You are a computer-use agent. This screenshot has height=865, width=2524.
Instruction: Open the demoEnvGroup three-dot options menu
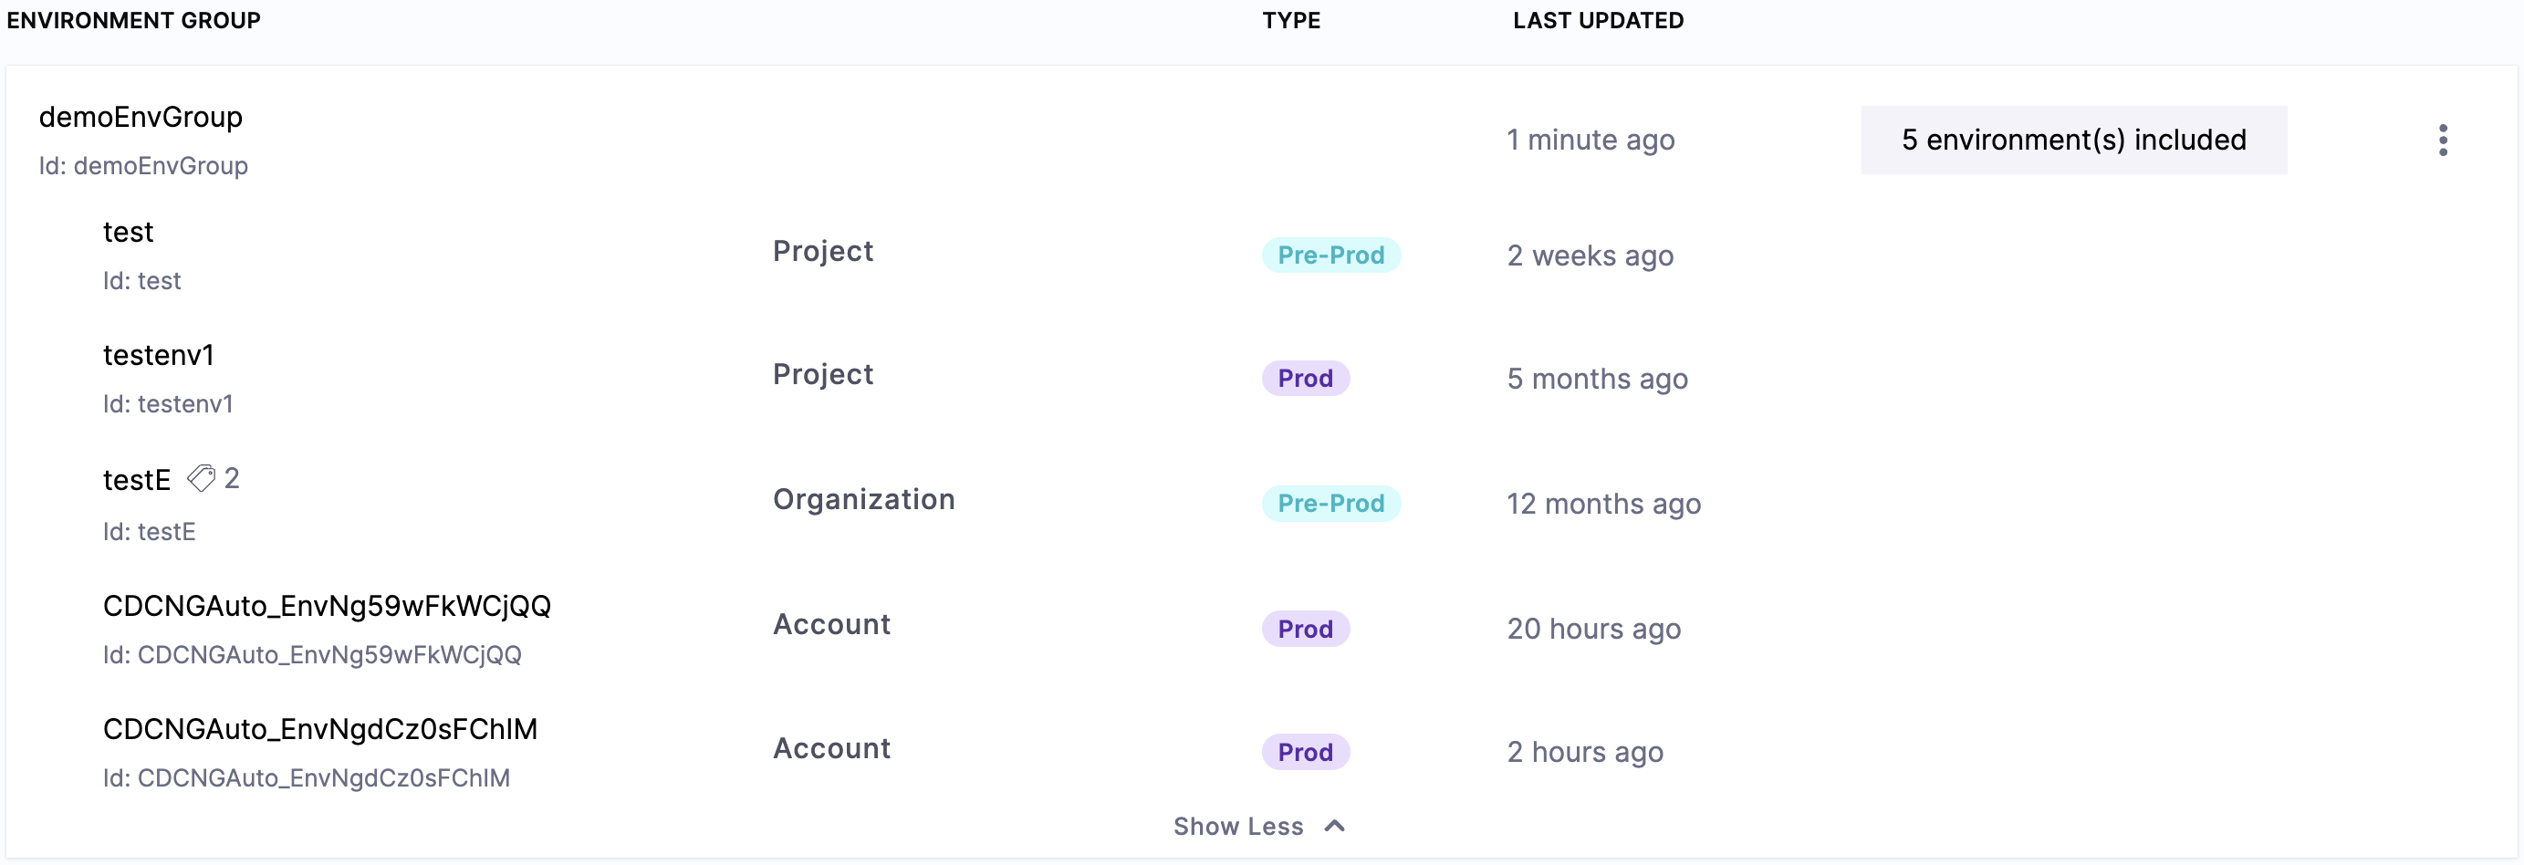coord(2443,141)
